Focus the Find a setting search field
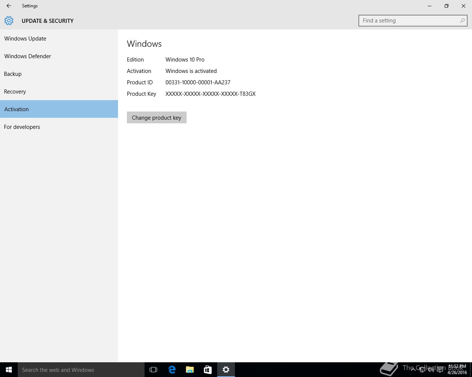The image size is (472, 377). (413, 21)
